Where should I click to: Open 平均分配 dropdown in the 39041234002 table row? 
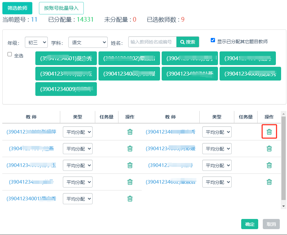217,182
